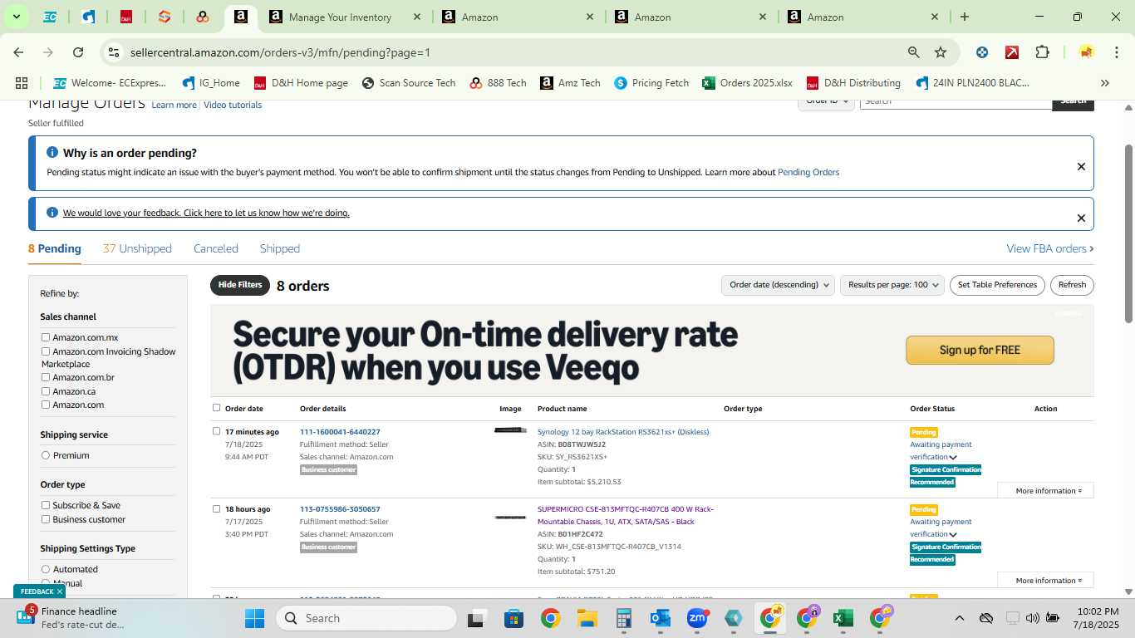
Task: Dismiss the 'Why is an order pending' banner
Action: pyautogui.click(x=1081, y=167)
